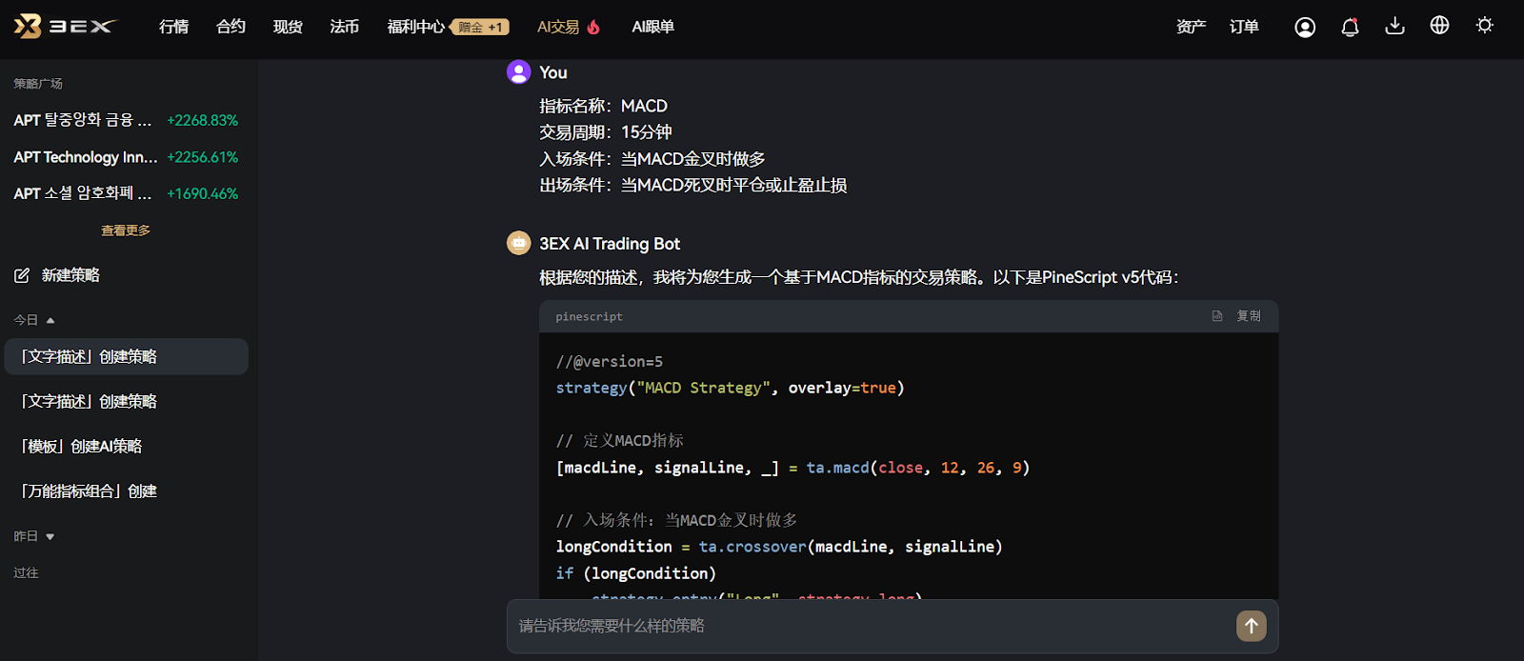Open the user profile account icon
Screen dimensions: 1524x661
point(1305,28)
